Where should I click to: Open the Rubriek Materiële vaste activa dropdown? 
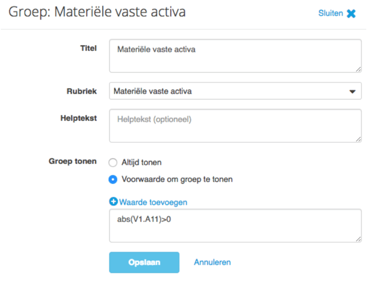pos(235,91)
